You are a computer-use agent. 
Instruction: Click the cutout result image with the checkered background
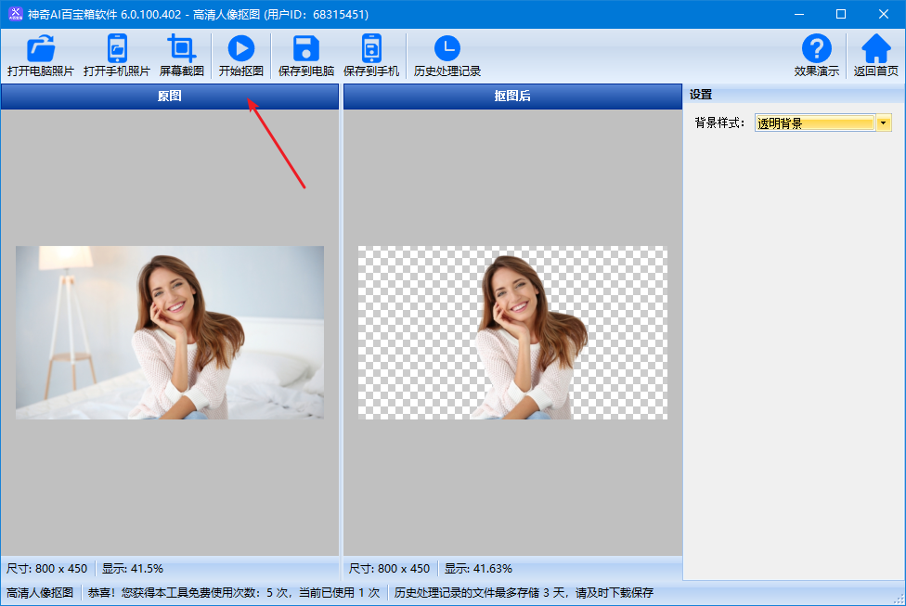coord(512,333)
